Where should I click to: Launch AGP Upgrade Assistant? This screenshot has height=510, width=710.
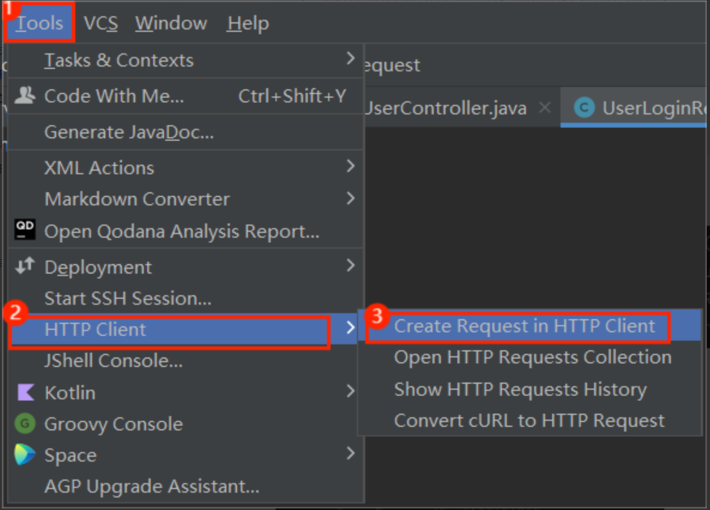pos(152,486)
